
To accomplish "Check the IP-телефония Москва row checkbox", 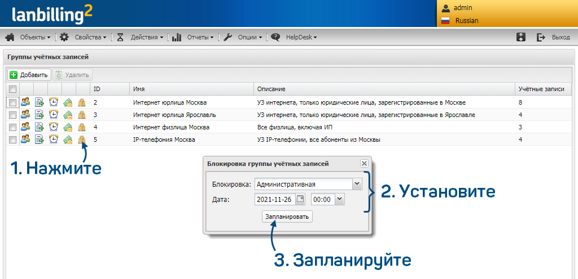I will pos(12,140).
